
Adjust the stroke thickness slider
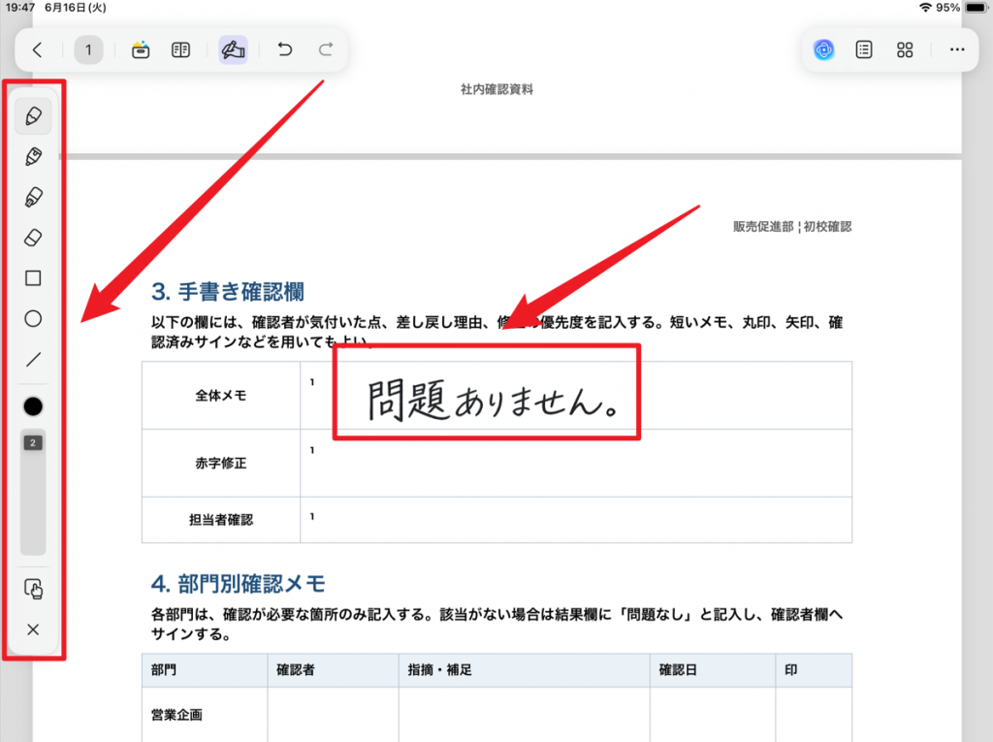33,494
